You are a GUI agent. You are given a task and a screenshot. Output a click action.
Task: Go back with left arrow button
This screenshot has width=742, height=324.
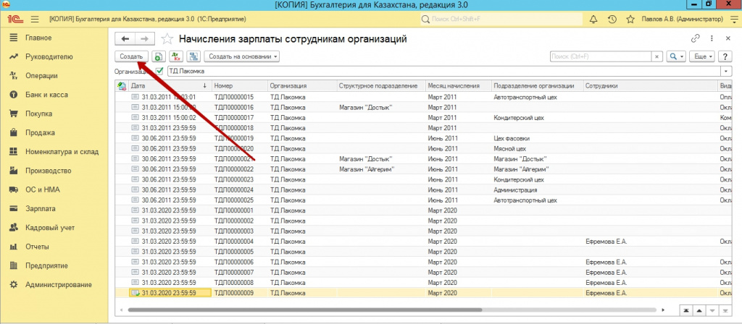[x=125, y=39]
